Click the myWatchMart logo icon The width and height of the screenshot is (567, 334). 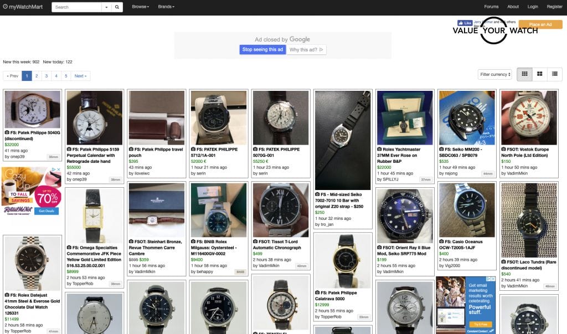coord(5,7)
